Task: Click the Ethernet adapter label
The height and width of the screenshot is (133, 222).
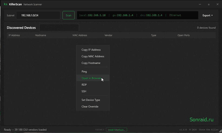Action: (175, 15)
